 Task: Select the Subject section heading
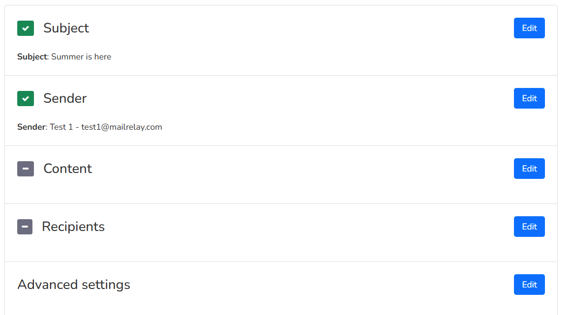click(66, 28)
